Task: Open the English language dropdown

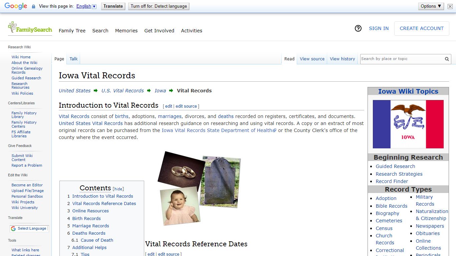Action: [x=86, y=6]
